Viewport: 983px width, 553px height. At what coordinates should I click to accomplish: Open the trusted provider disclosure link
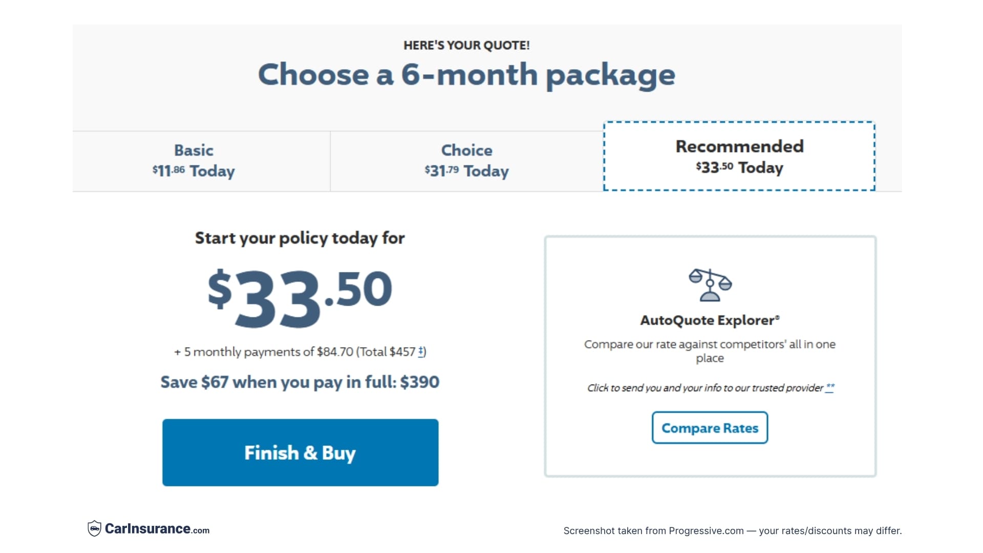point(830,388)
